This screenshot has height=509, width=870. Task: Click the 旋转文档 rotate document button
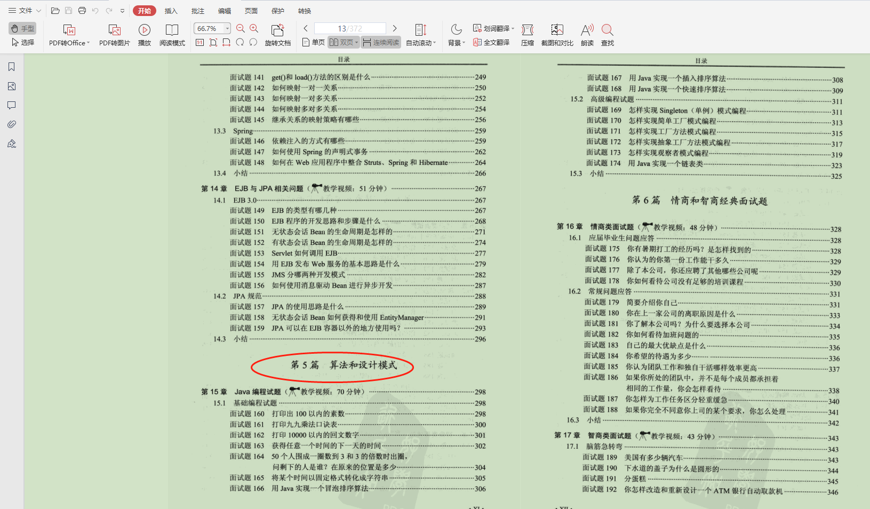pos(278,36)
